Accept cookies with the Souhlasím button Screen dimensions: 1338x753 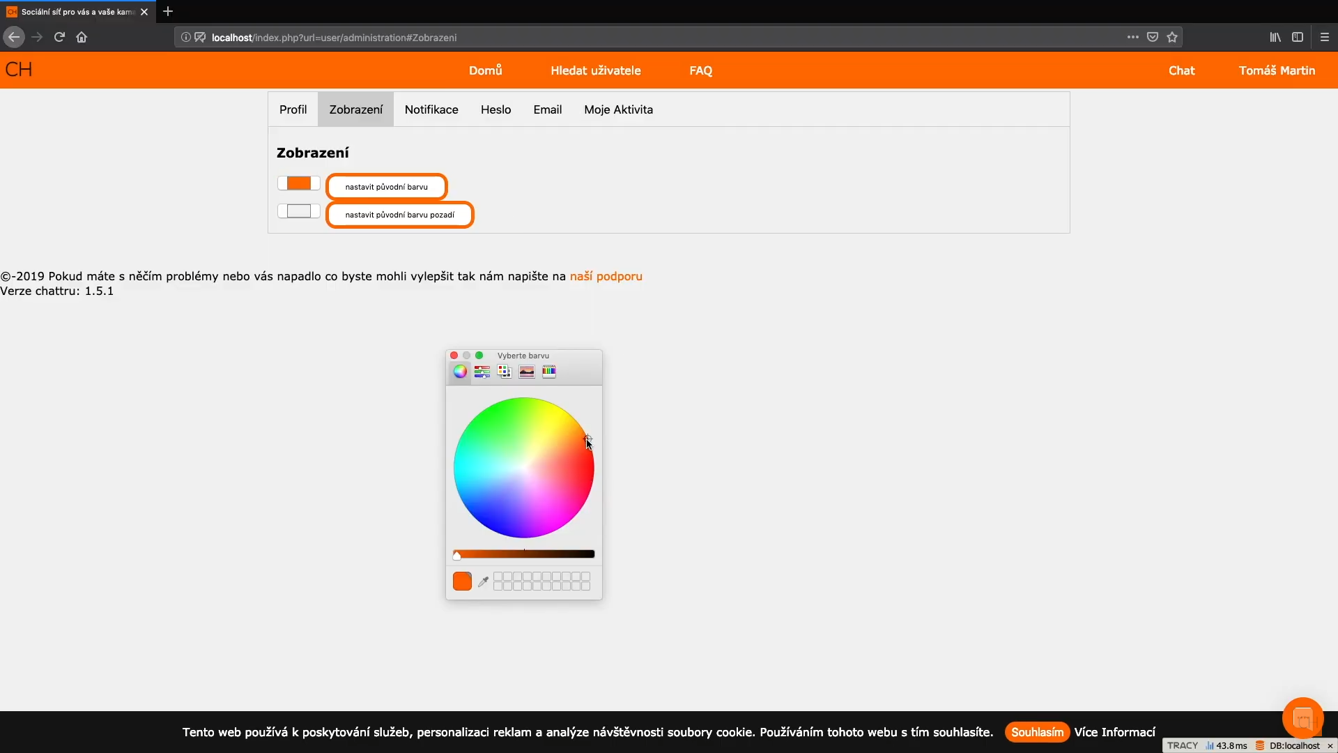click(1037, 732)
